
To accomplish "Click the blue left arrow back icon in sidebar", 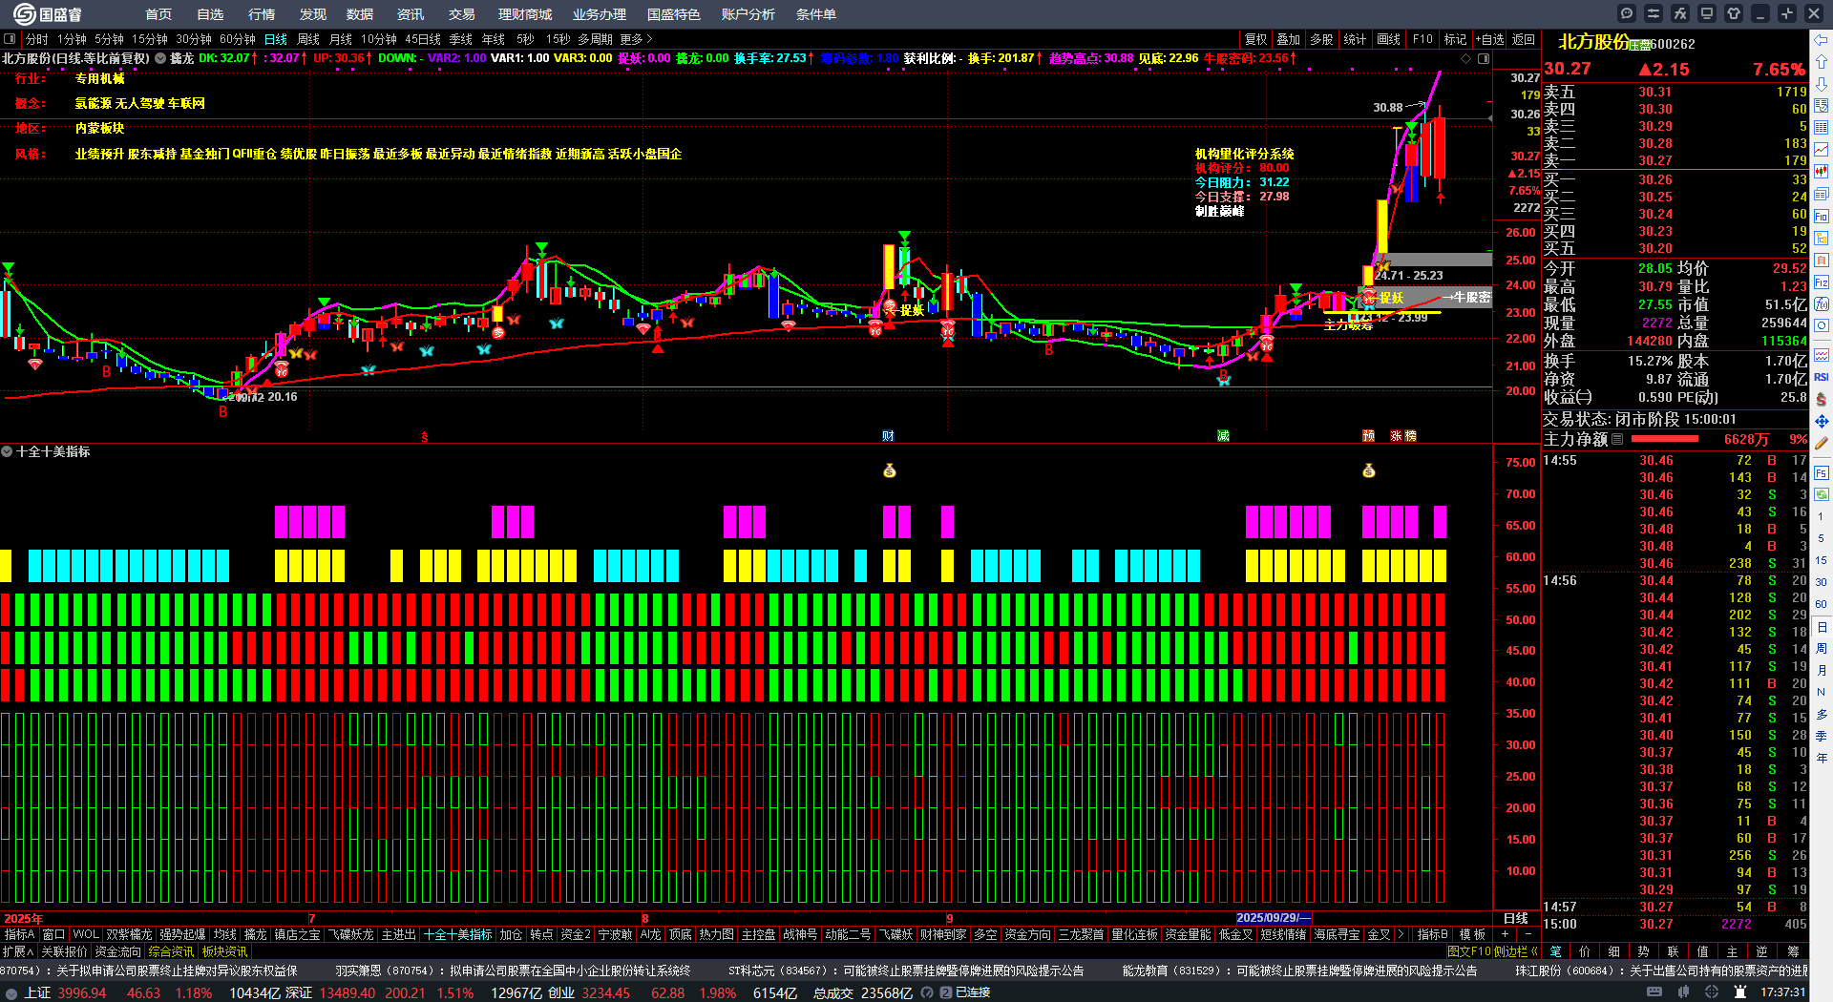I will tap(1822, 40).
